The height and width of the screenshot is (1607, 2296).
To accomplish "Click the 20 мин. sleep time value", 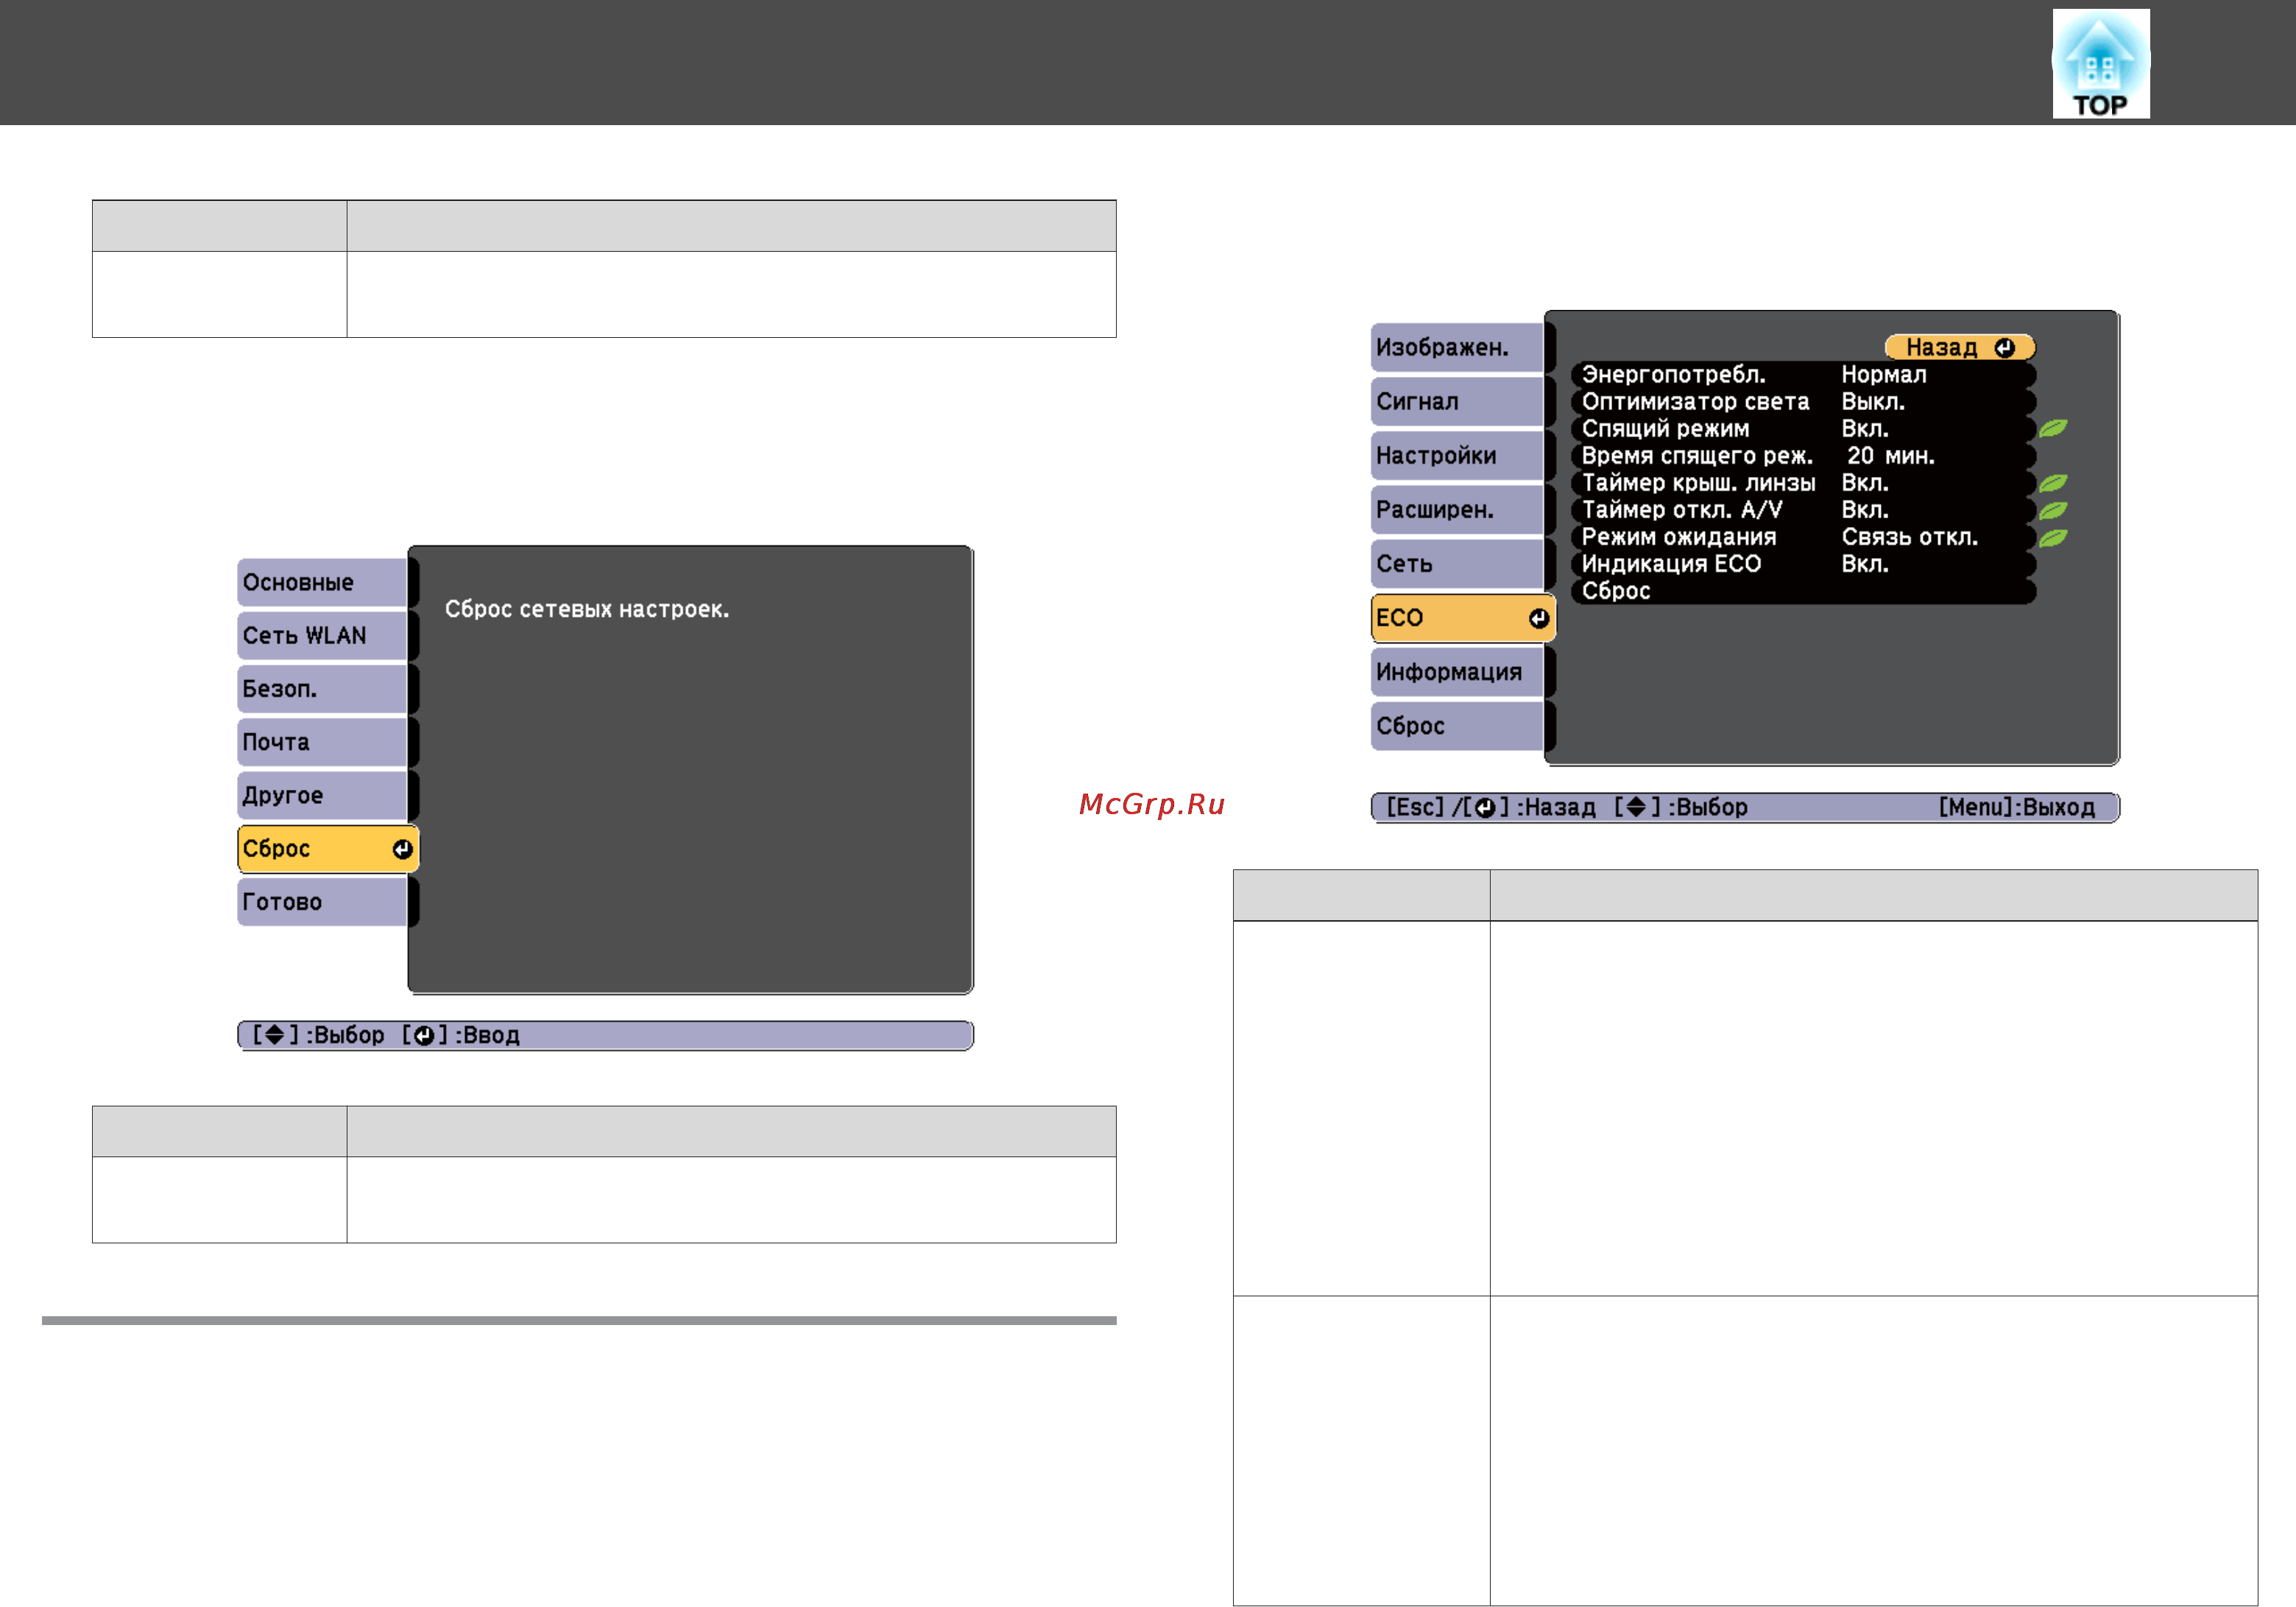I will click(1890, 455).
